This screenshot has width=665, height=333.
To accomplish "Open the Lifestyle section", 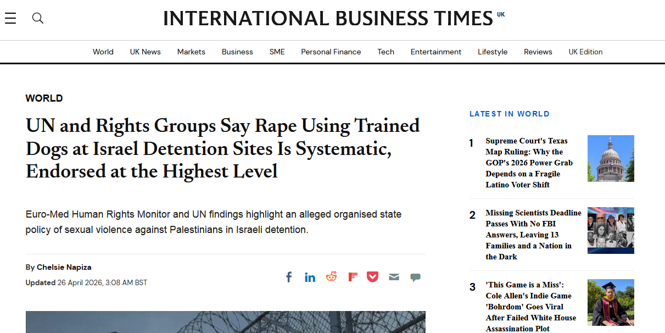I will [x=493, y=52].
